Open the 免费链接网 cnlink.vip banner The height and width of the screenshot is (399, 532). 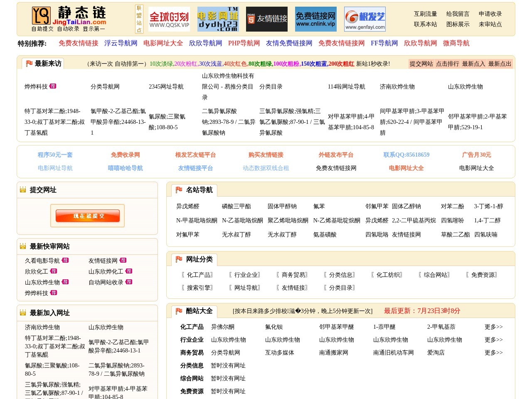(316, 19)
